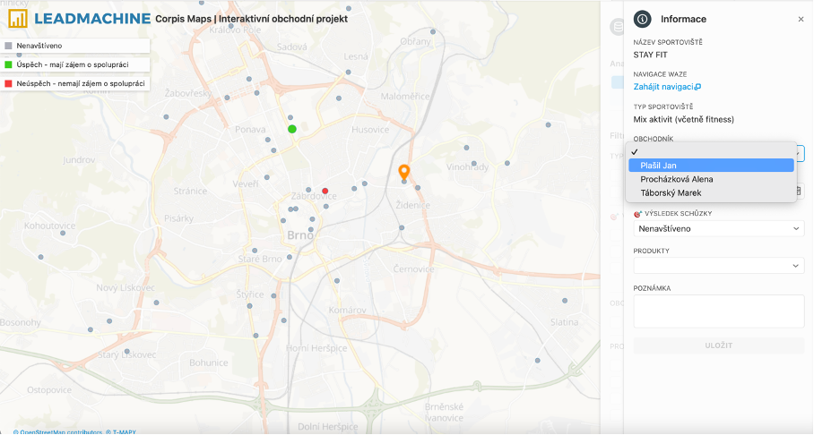The height and width of the screenshot is (435, 814).
Task: Open the Výsledek schůzky dropdown
Action: click(x=718, y=228)
